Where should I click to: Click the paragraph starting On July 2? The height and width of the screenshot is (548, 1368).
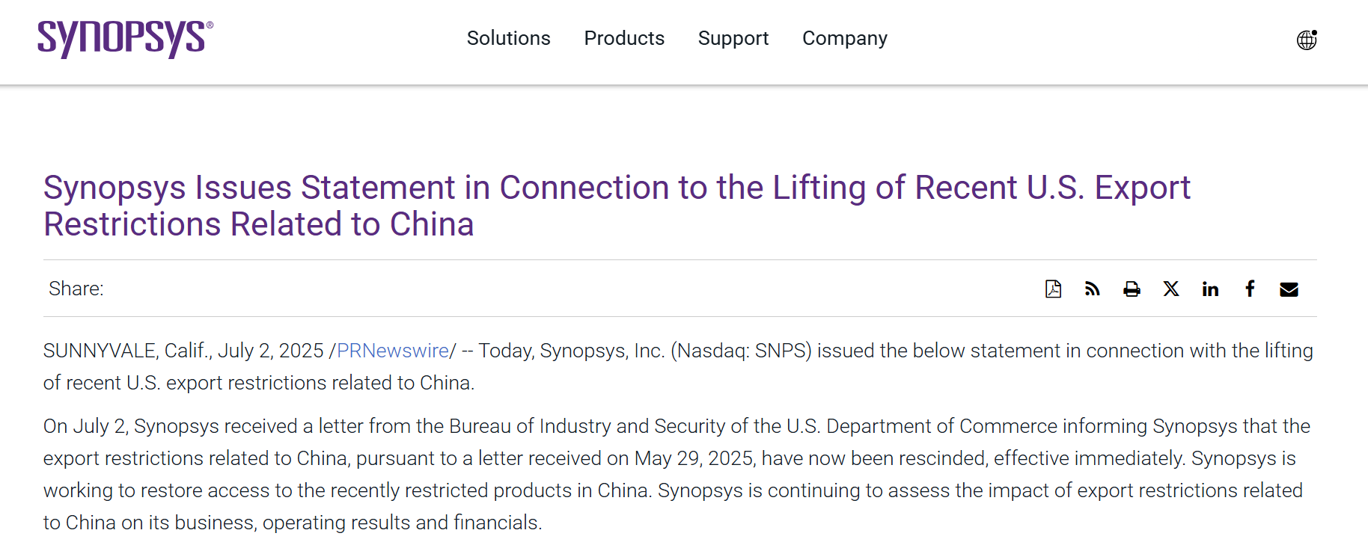pos(677,474)
